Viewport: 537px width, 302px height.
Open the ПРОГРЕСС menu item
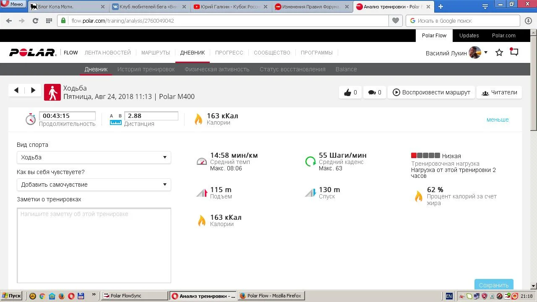tap(229, 53)
